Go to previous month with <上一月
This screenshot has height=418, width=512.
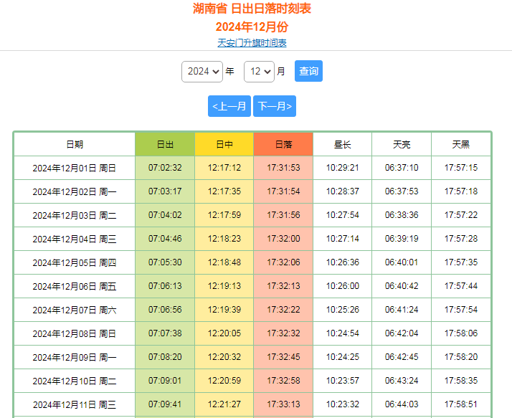229,106
